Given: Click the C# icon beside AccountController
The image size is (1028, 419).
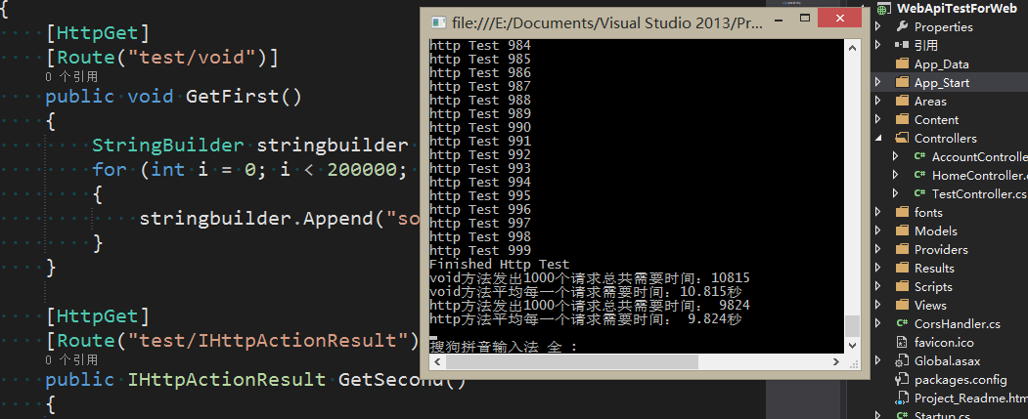Looking at the screenshot, I should tap(919, 156).
